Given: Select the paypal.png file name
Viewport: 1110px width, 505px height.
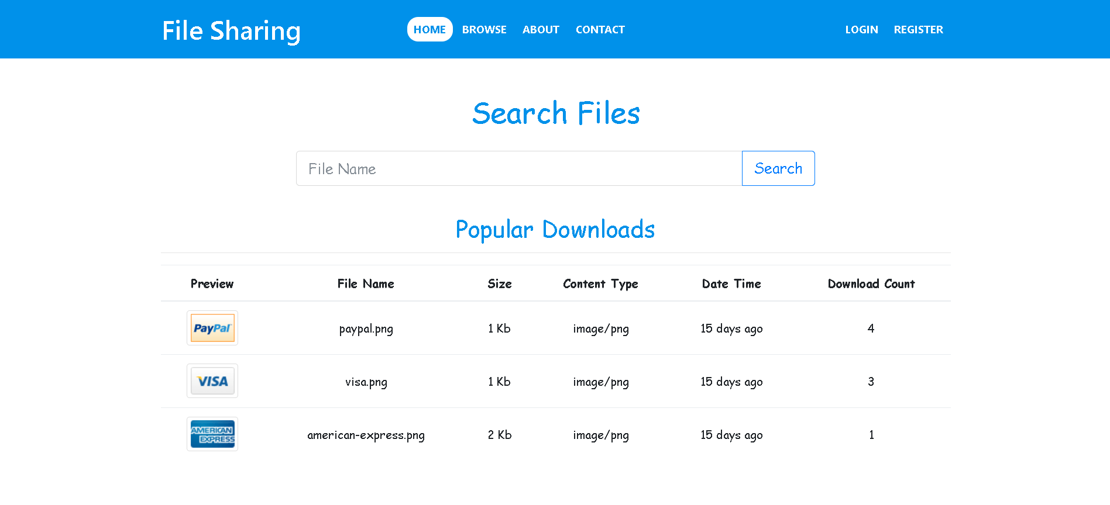Looking at the screenshot, I should 366,328.
